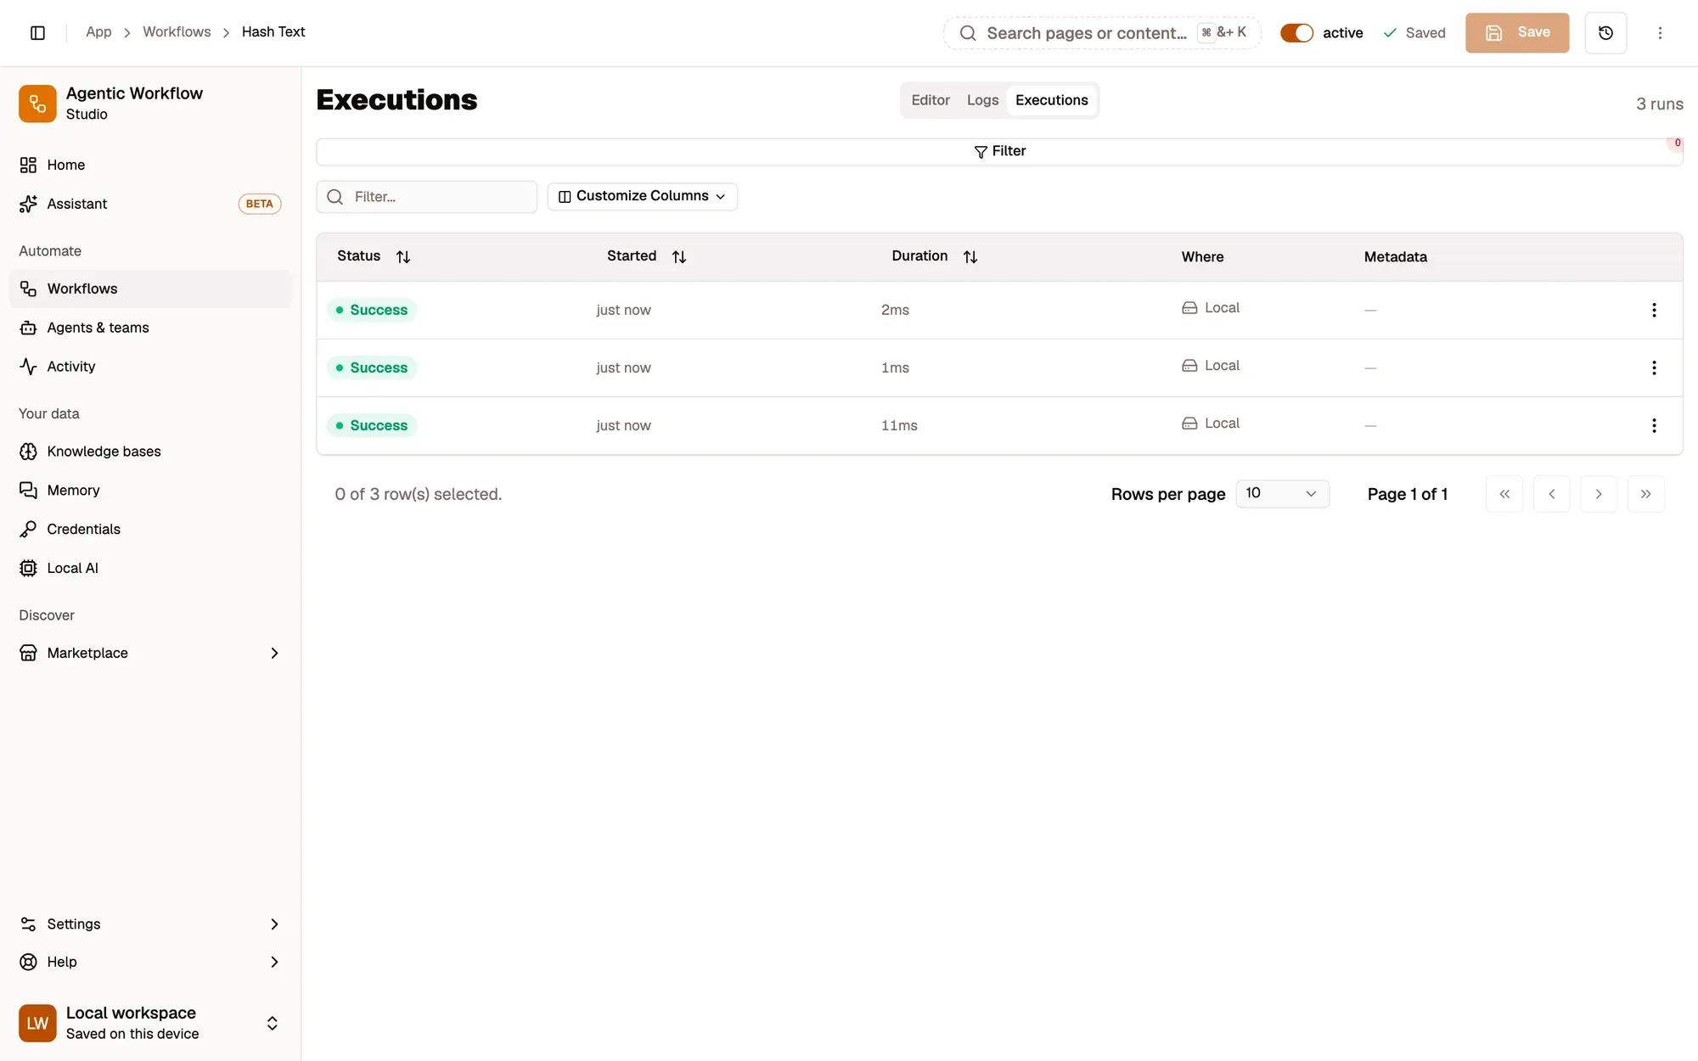This screenshot has height=1061, width=1698.
Task: Open the top-right more options menu
Action: (1660, 32)
